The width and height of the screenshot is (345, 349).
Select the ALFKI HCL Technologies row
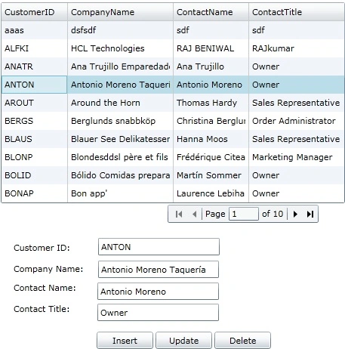(x=173, y=48)
